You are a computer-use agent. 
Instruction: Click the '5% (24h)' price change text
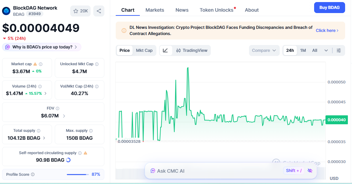[17, 38]
